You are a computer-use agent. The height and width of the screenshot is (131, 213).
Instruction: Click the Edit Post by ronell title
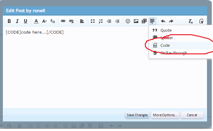click(25, 11)
